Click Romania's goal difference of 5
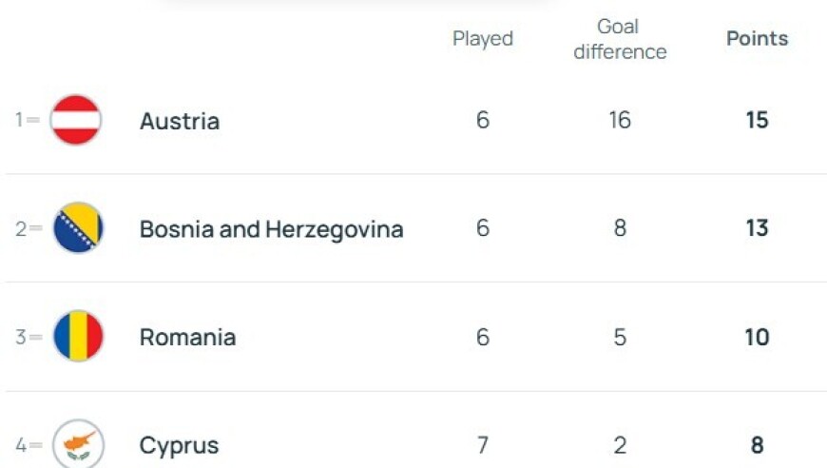The width and height of the screenshot is (827, 468). coord(620,338)
